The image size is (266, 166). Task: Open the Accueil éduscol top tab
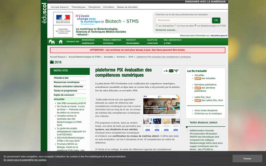tap(60, 7)
